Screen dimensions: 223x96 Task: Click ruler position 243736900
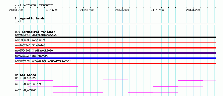coord(87,10)
